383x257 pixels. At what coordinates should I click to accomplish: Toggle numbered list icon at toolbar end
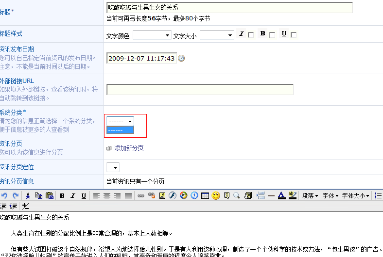pyautogui.click(x=378, y=195)
